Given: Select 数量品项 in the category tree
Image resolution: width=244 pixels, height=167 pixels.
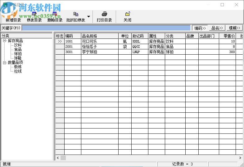Looking at the screenshot, I should point(15,63).
